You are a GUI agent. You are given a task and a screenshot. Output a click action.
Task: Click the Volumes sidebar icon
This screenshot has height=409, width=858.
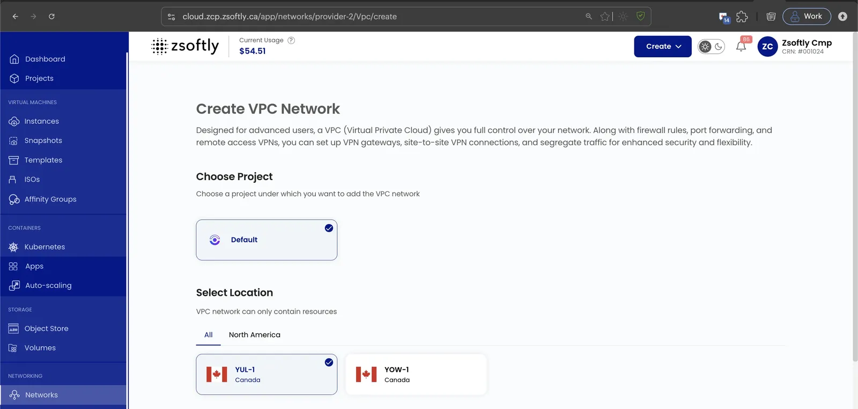13,348
